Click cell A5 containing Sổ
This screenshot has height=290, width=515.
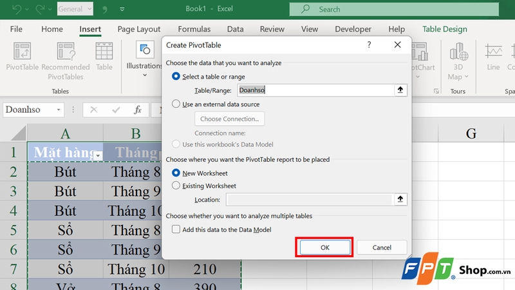66,230
